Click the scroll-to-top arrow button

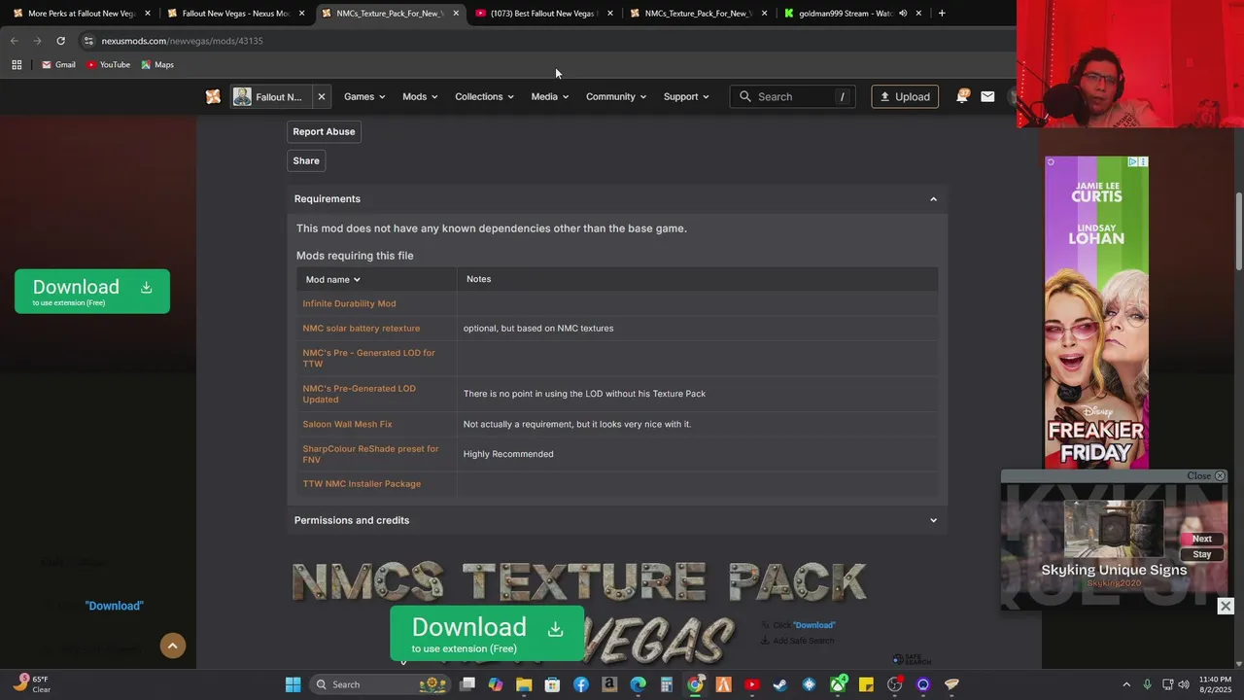[x=173, y=646]
